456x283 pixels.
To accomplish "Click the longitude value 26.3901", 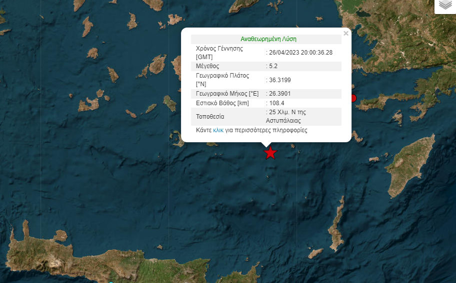I will click(279, 94).
